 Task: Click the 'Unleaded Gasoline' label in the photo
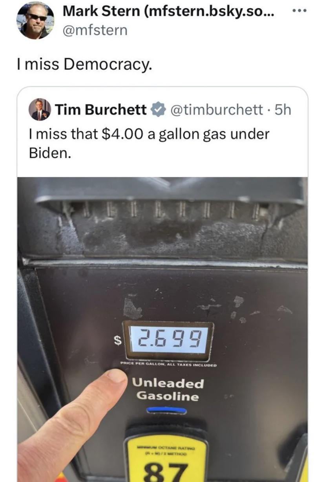coord(168,390)
